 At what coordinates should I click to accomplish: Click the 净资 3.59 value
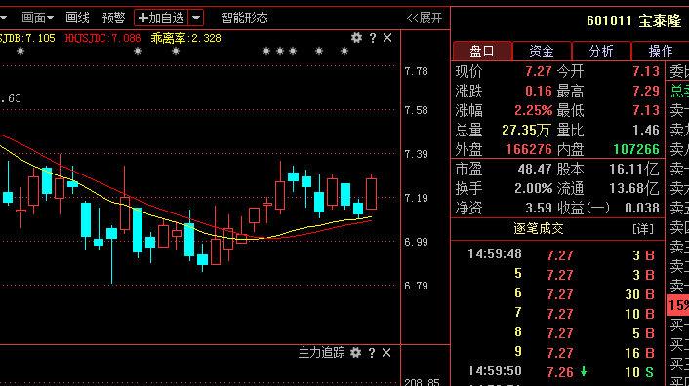pos(539,208)
